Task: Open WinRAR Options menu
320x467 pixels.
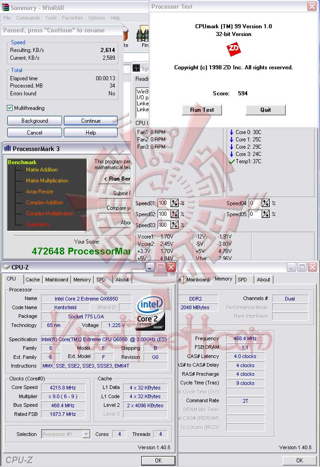Action: (x=97, y=18)
